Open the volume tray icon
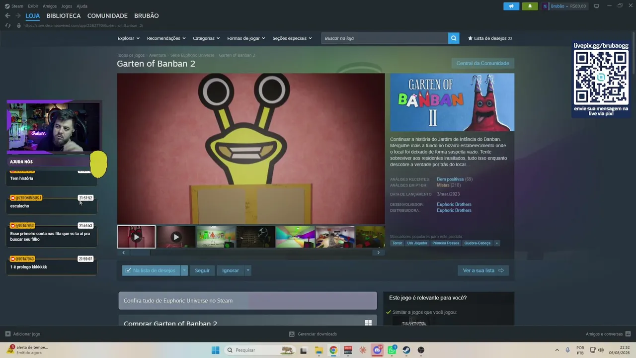The width and height of the screenshot is (636, 358). coord(601,350)
